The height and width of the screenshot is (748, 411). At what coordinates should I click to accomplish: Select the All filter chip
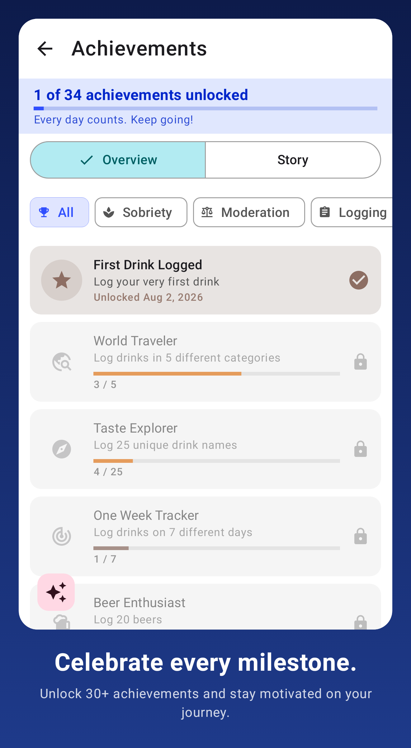point(59,212)
